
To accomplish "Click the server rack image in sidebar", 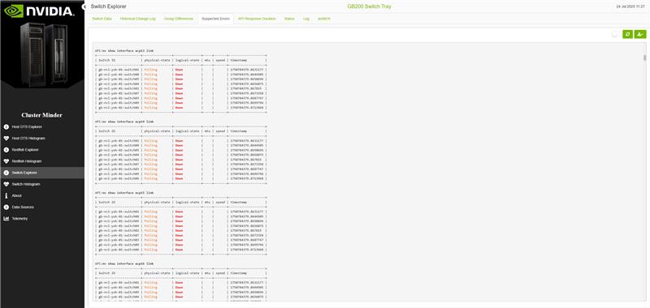I will (44, 53).
